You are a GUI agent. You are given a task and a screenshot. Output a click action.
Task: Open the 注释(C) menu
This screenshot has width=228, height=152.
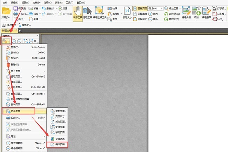(48, 2)
